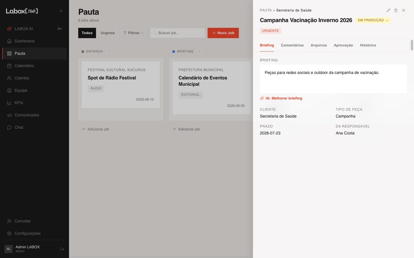Switch to the Histórico tab
414x258 pixels.
[x=368, y=45]
